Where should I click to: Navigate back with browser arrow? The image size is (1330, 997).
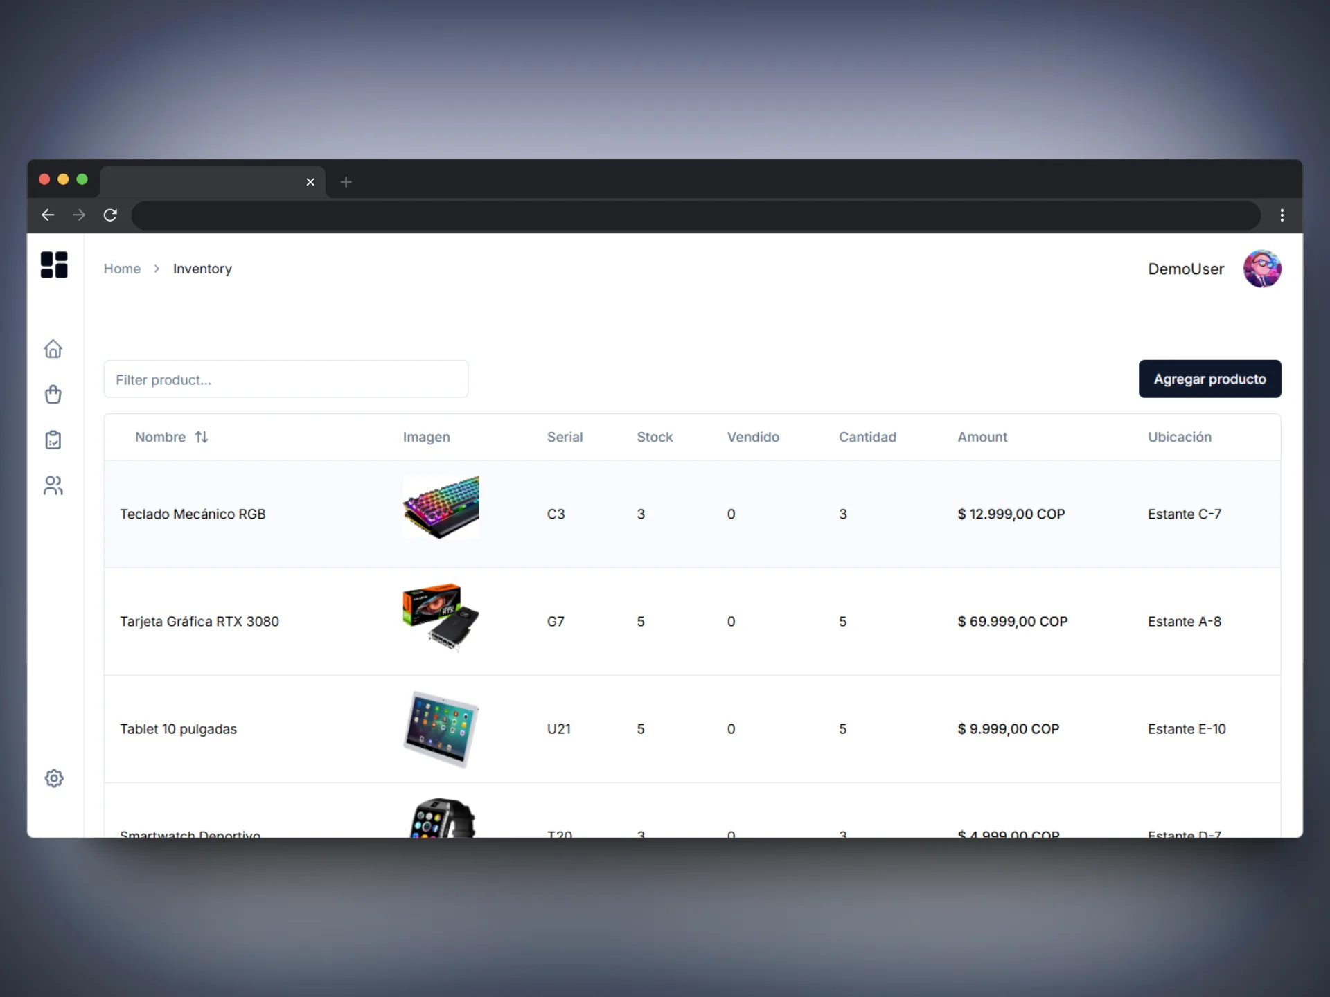click(47, 215)
